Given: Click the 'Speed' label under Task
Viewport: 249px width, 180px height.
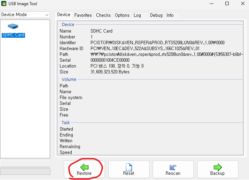Looking at the screenshot, I should click(x=66, y=152).
